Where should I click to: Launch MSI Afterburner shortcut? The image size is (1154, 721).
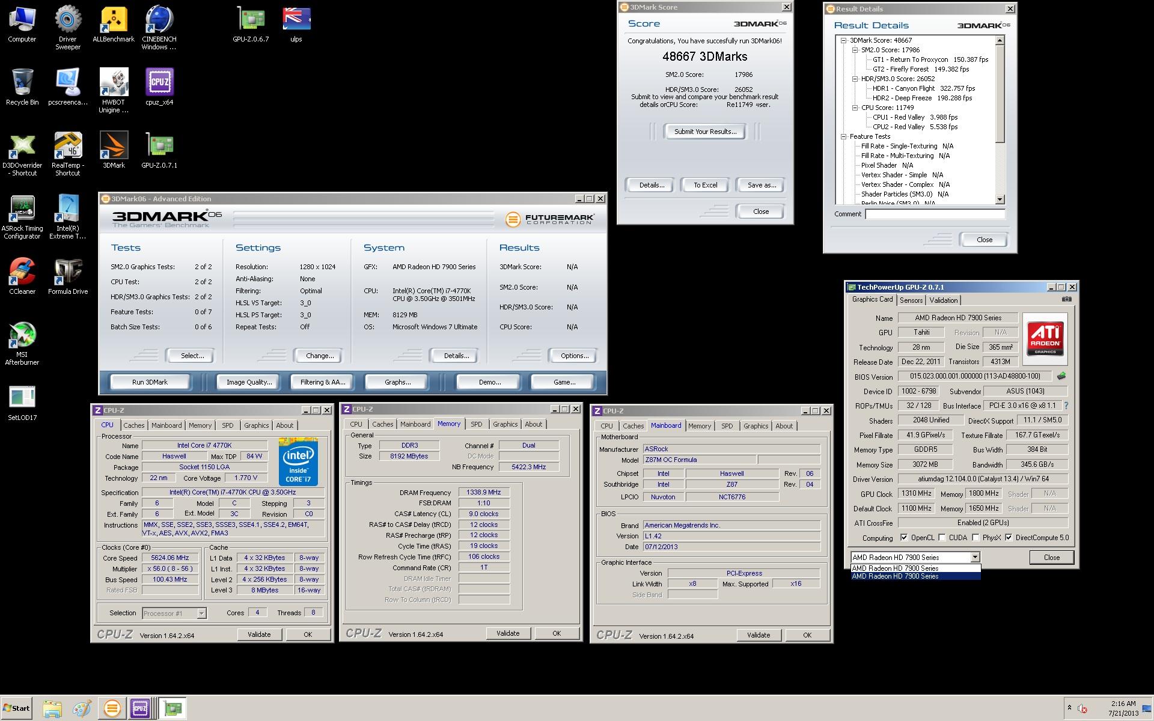tap(22, 344)
